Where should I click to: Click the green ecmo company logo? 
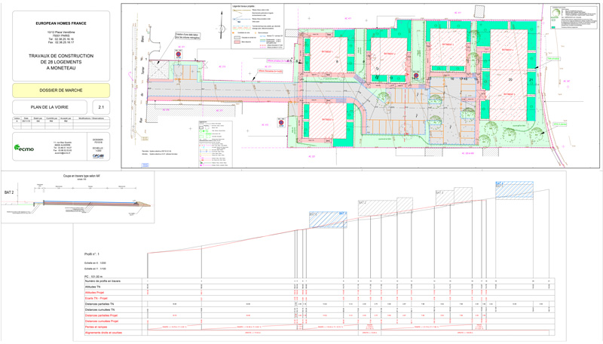pyautogui.click(x=23, y=149)
